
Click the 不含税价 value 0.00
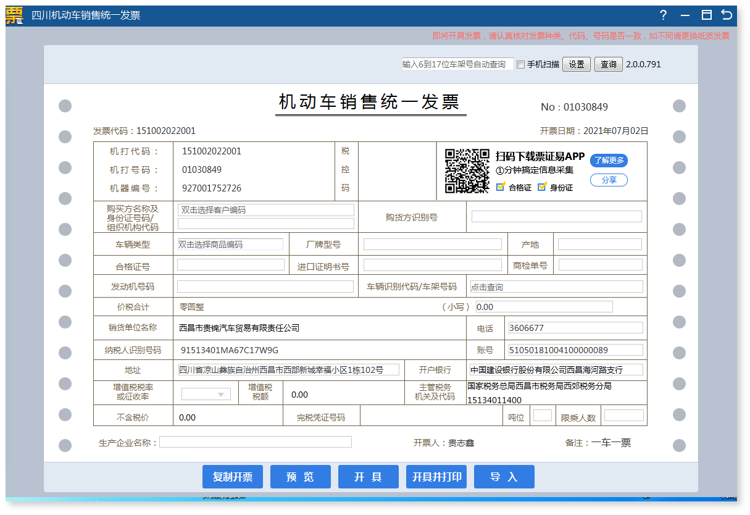tap(187, 417)
